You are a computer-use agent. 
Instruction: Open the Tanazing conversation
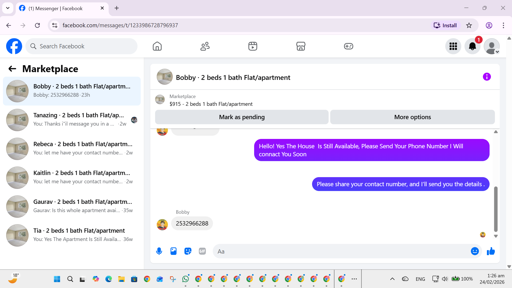(72, 120)
